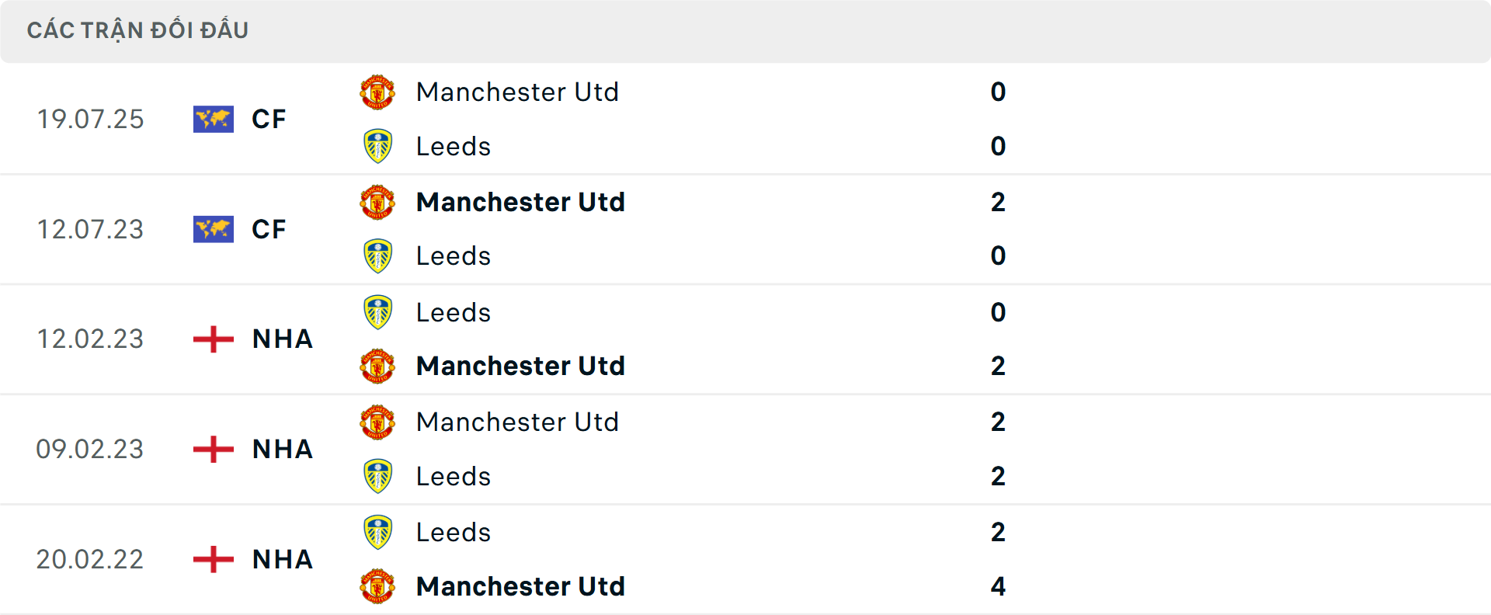Select the CF competition label for 12.07.23
This screenshot has height=615, width=1491.
[268, 229]
